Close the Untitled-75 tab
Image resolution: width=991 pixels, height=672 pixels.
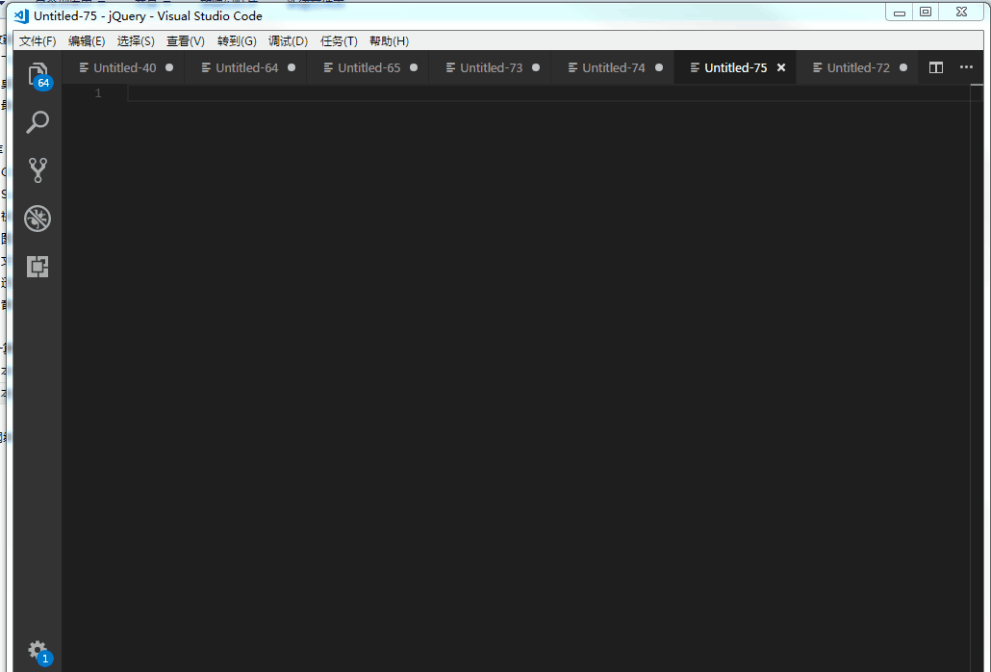[x=781, y=67]
